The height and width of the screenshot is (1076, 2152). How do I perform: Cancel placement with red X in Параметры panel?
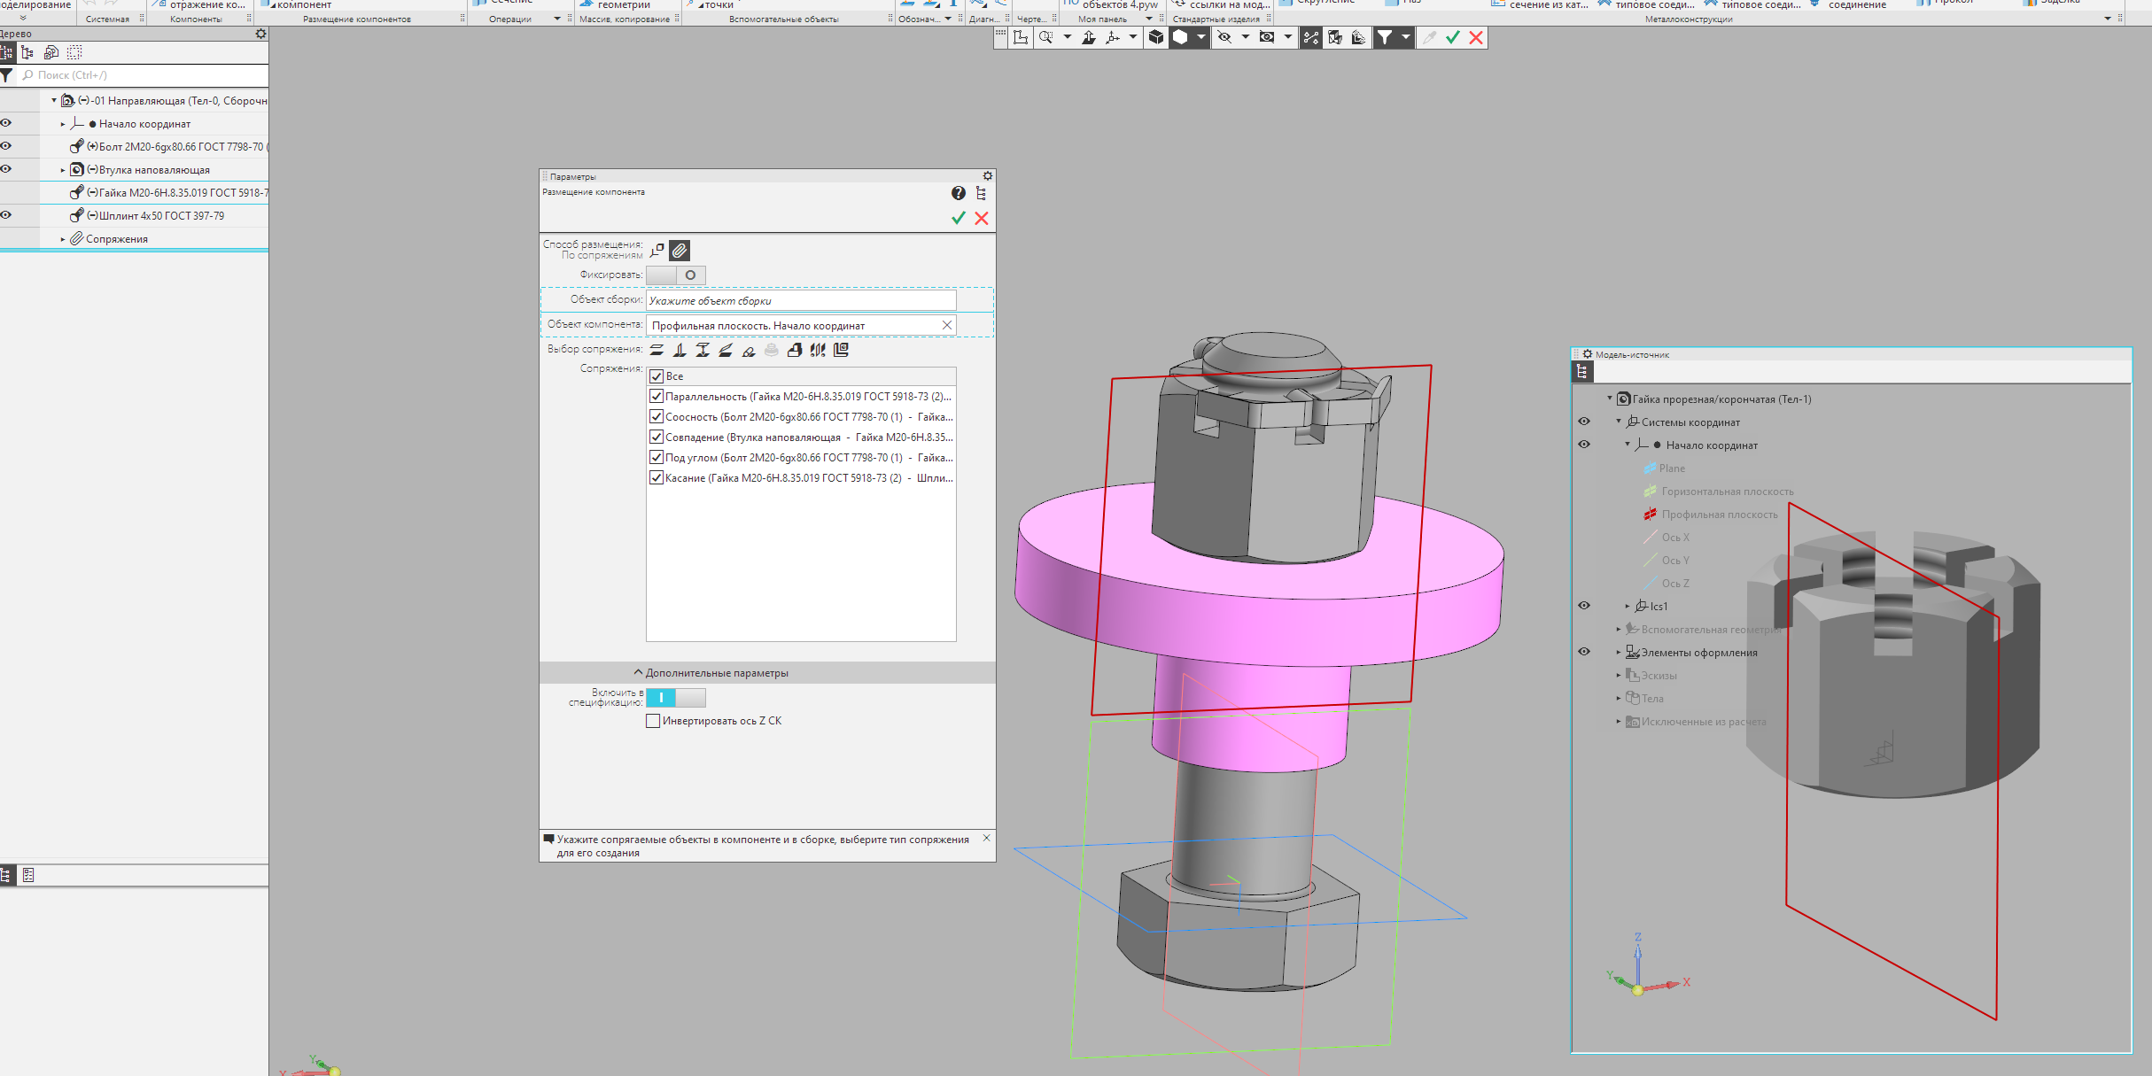click(982, 218)
